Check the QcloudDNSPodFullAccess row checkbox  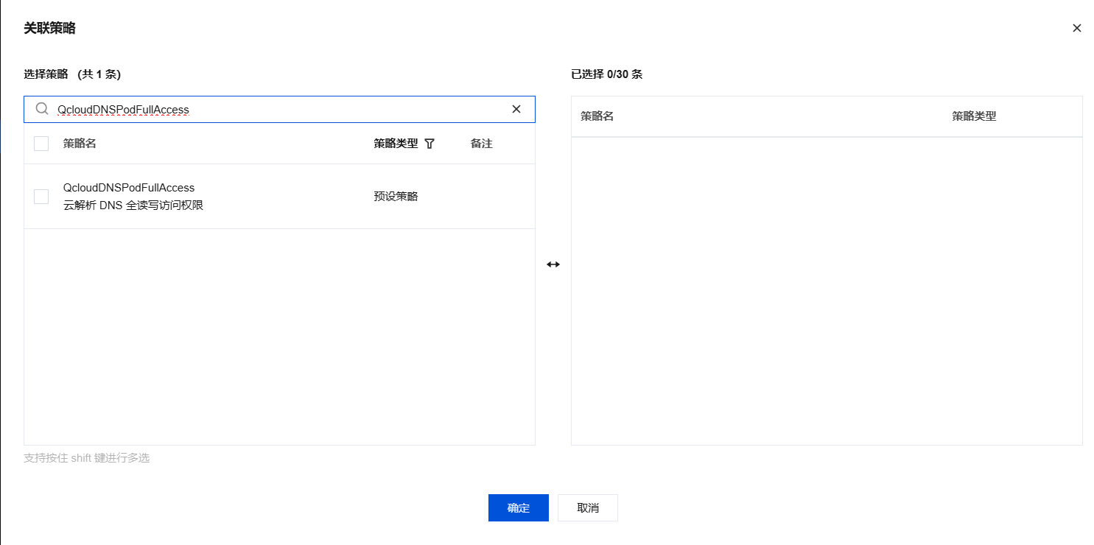coord(41,197)
